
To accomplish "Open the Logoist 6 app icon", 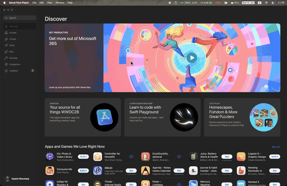I will (241, 157).
